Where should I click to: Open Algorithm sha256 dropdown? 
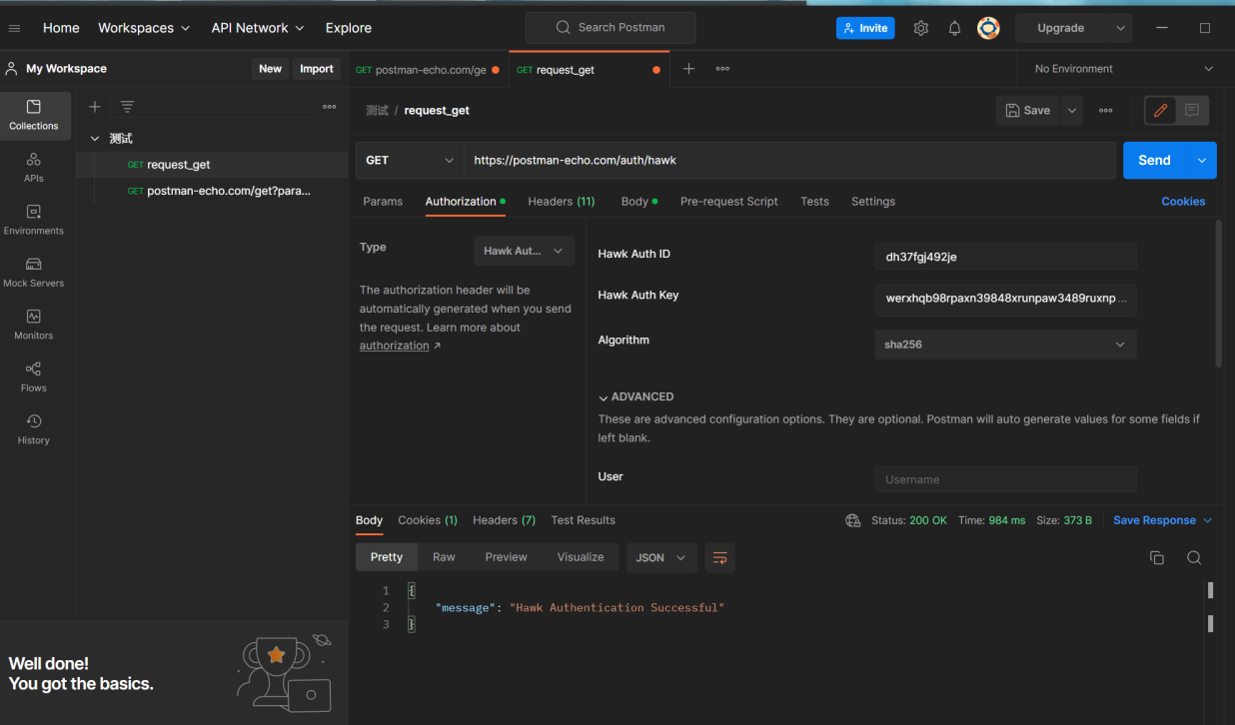click(1005, 345)
